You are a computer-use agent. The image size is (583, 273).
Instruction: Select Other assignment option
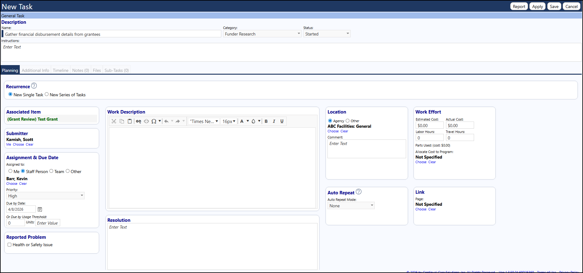[68, 171]
